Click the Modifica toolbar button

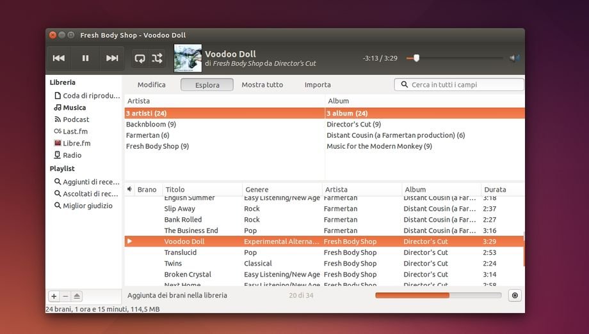152,85
